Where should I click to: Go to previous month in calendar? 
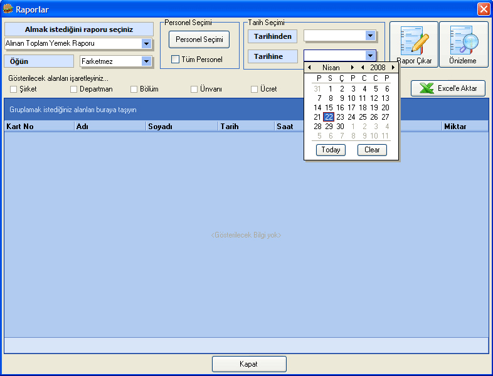tap(309, 67)
